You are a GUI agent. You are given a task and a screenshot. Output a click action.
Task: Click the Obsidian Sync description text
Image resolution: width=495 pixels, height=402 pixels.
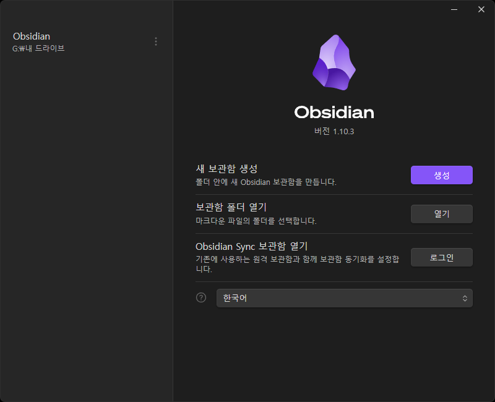[x=298, y=264]
